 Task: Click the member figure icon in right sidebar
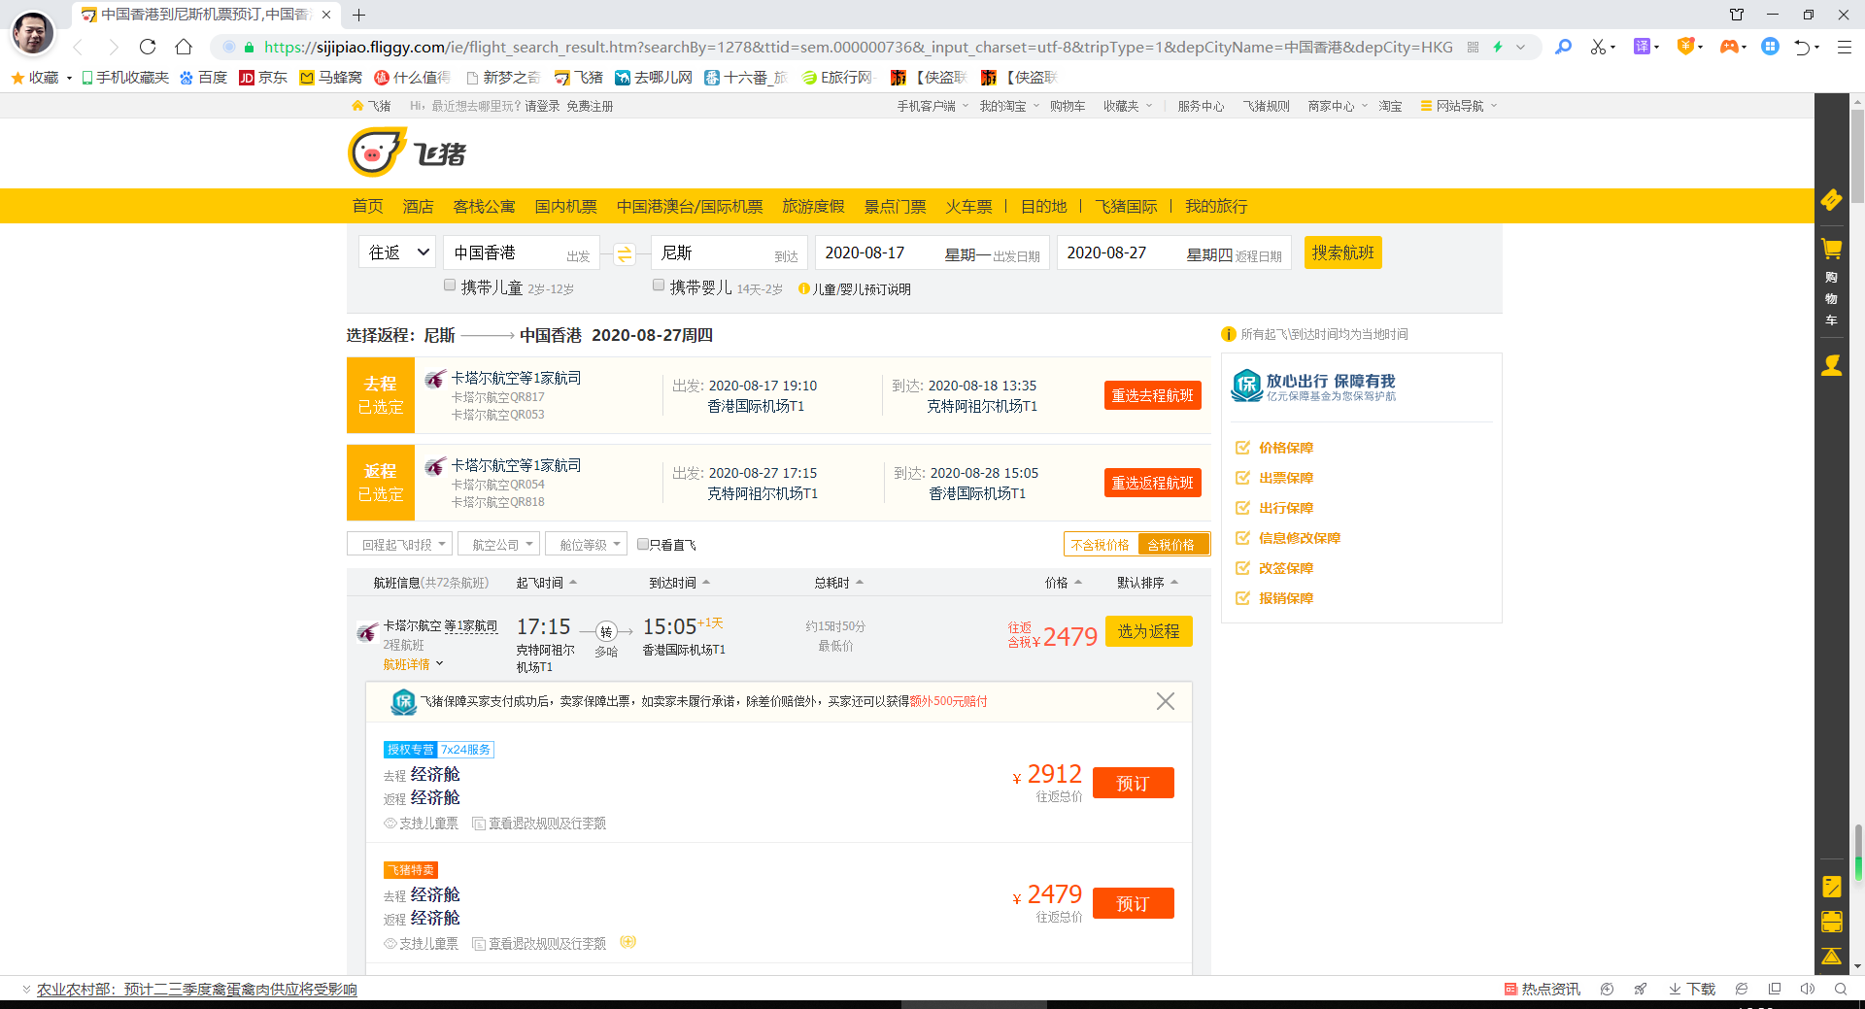[1832, 366]
